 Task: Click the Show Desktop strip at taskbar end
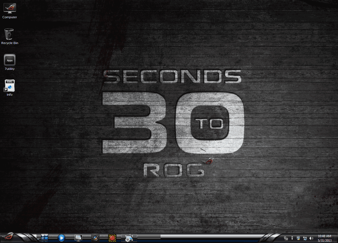[336, 238]
